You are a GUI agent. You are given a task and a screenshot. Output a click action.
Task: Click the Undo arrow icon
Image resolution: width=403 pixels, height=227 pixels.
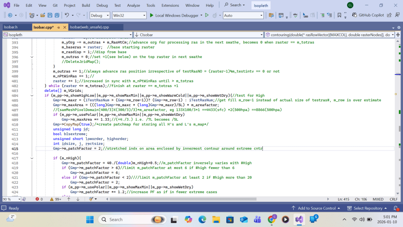(x=67, y=15)
